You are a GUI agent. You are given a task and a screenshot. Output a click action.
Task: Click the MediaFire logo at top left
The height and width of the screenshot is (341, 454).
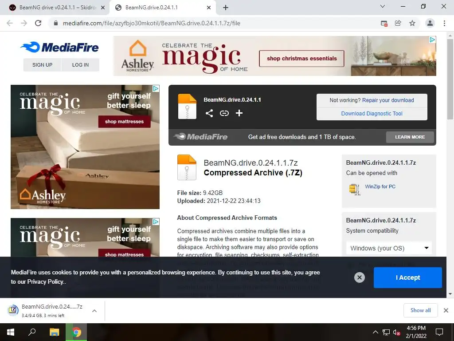coord(60,47)
